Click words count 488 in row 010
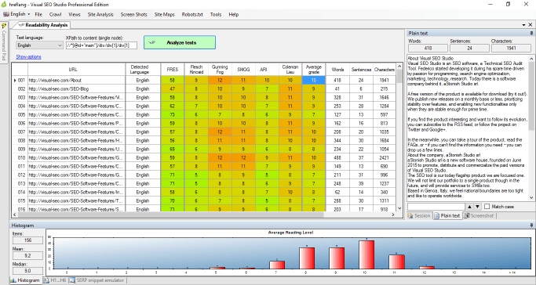Screen dimensions: 536x285 [x=337, y=158]
